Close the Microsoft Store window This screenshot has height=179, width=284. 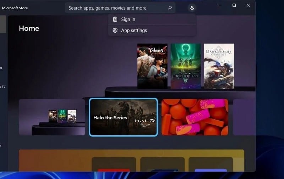pos(248,5)
